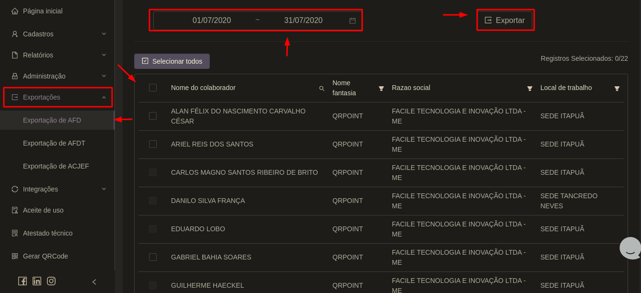Open filter icon for Razao social column
The height and width of the screenshot is (293, 641).
tap(530, 89)
